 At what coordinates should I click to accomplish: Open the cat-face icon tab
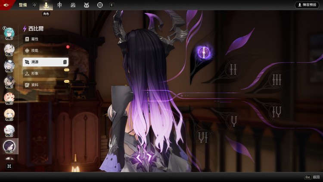86,5
